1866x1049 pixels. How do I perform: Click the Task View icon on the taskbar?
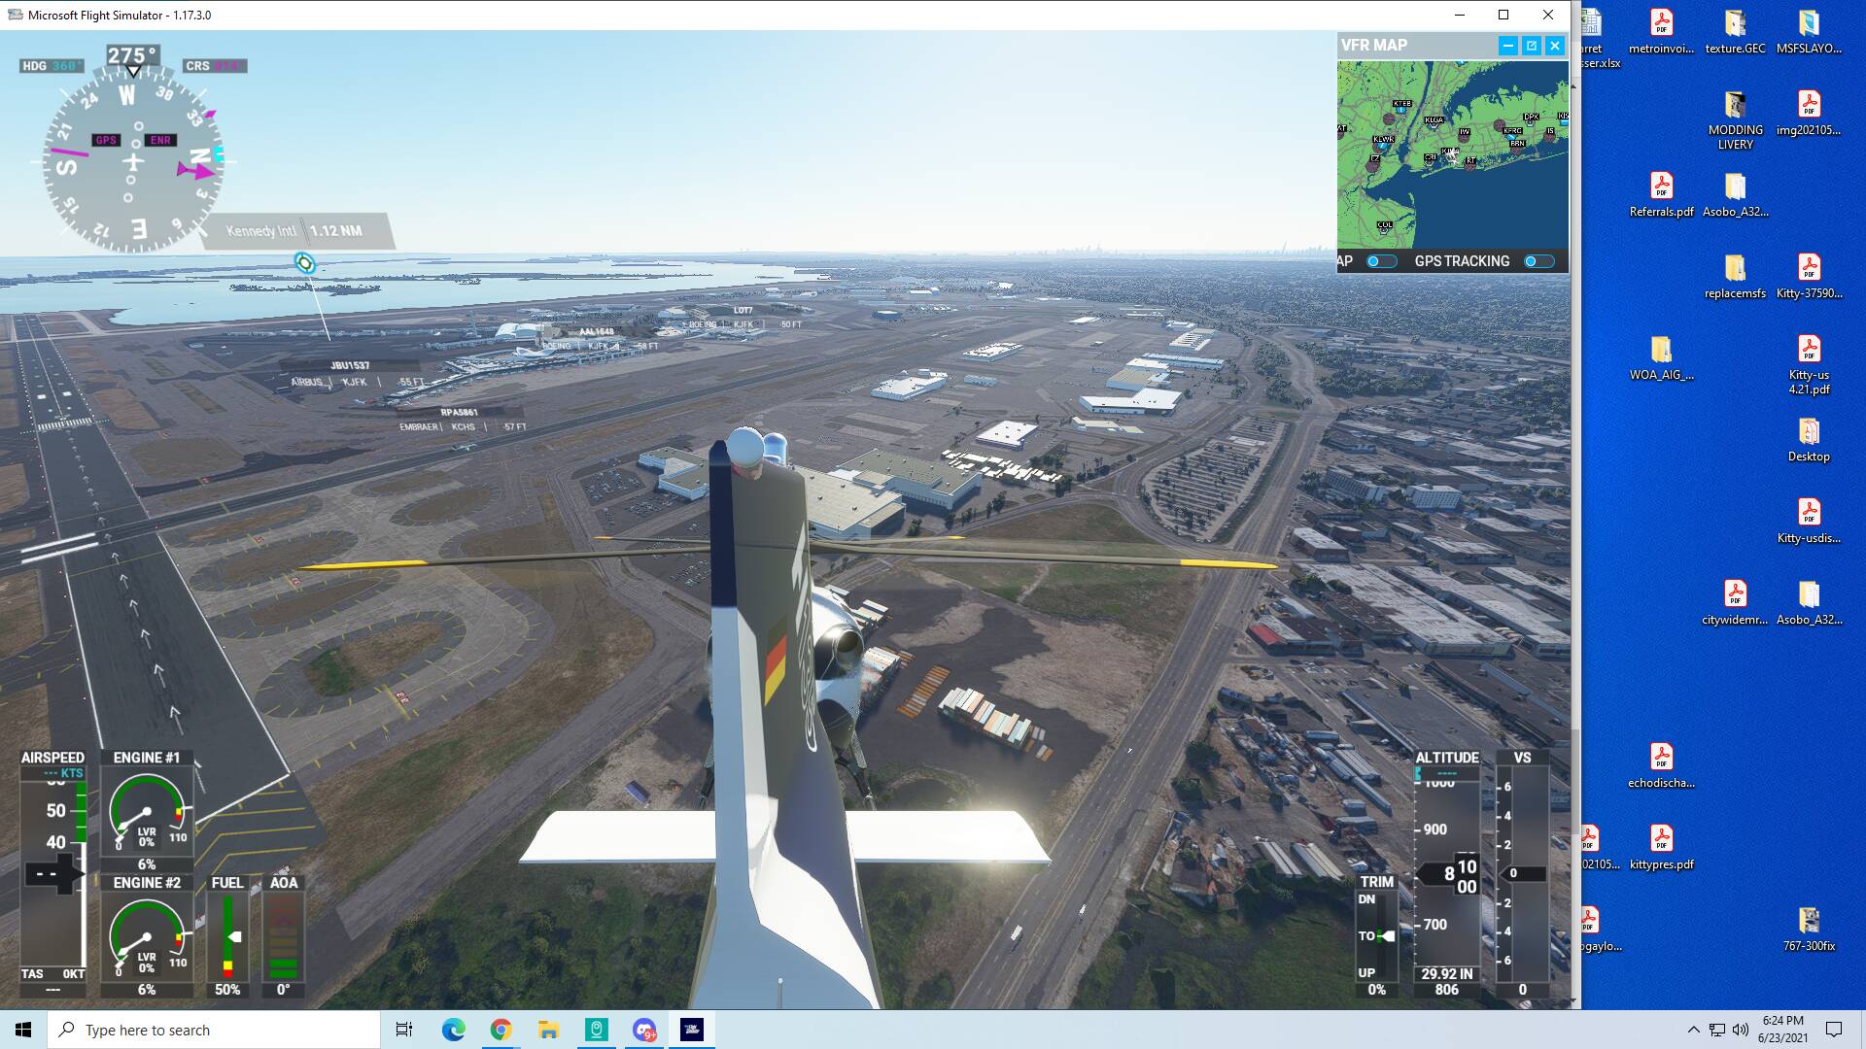pyautogui.click(x=401, y=1029)
